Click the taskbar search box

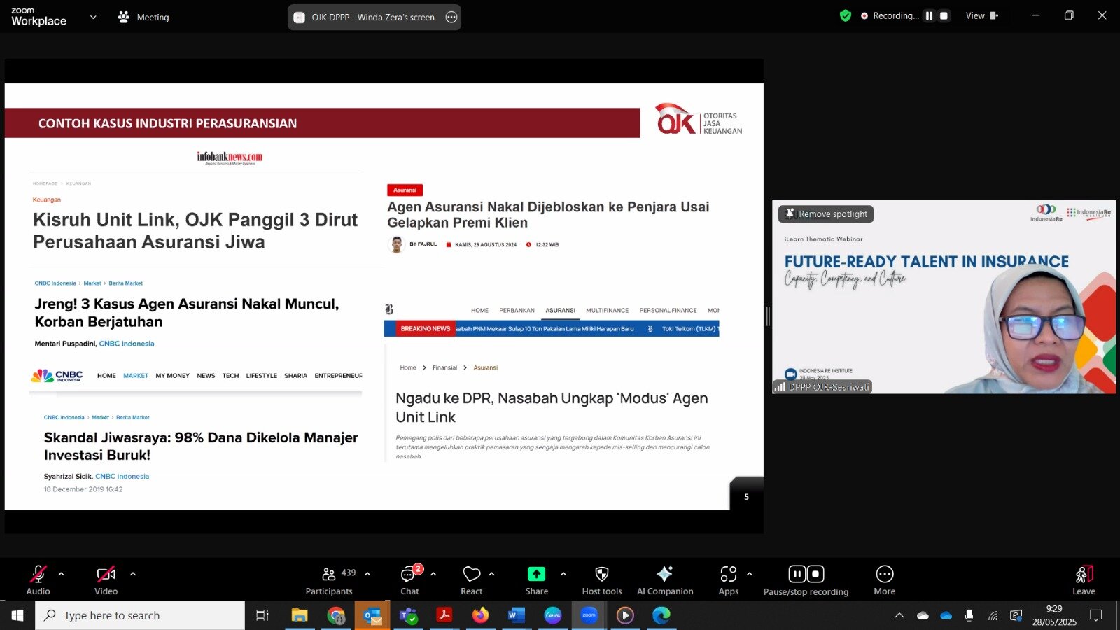point(140,615)
